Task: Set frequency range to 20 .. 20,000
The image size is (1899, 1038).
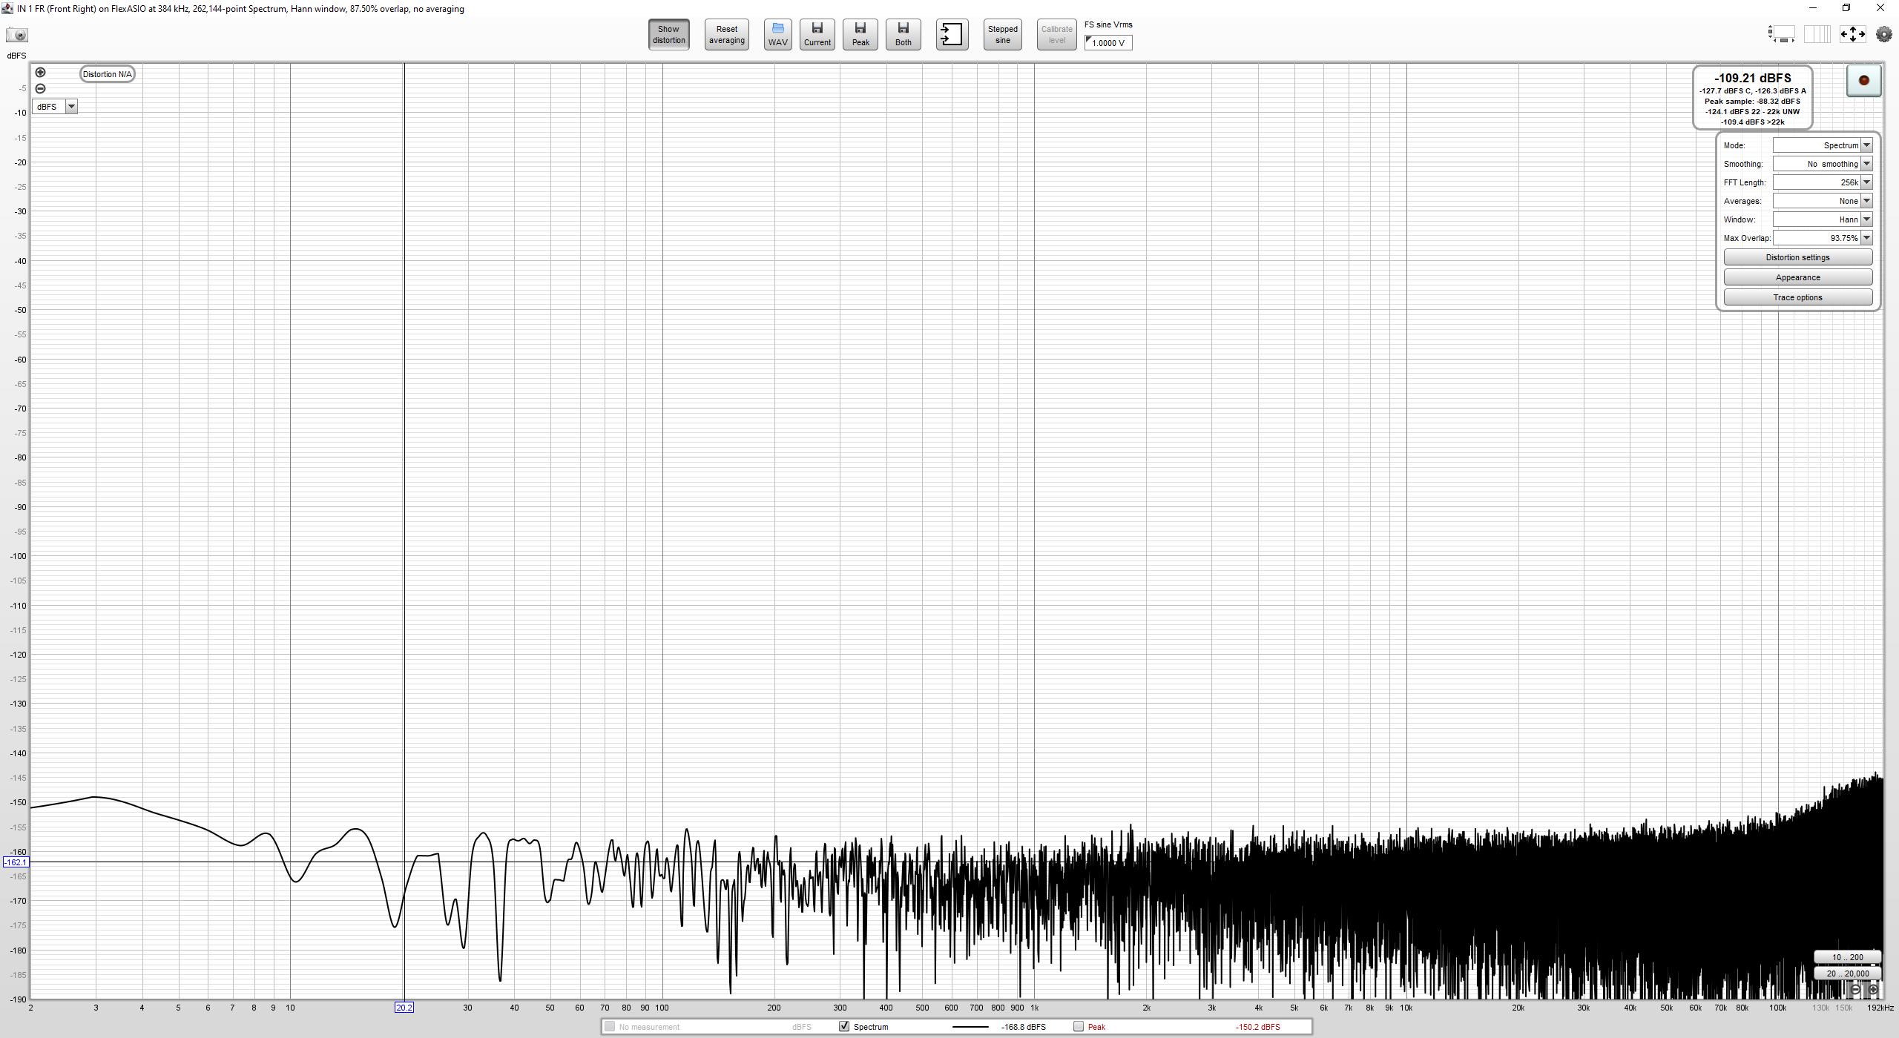Action: point(1847,973)
